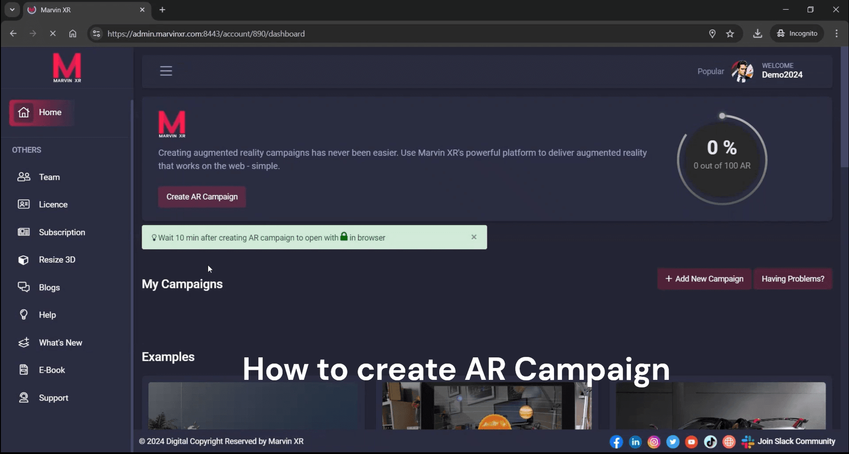The height and width of the screenshot is (454, 849).
Task: Bookmark this page with star icon
Action: click(730, 34)
